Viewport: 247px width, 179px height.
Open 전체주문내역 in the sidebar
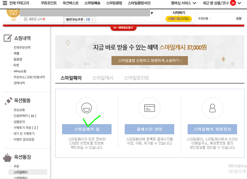pos(22,47)
